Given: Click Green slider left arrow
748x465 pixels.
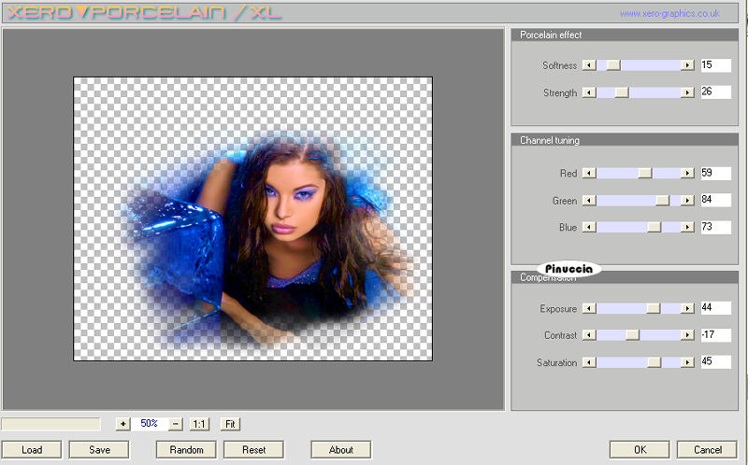Looking at the screenshot, I should coord(589,201).
